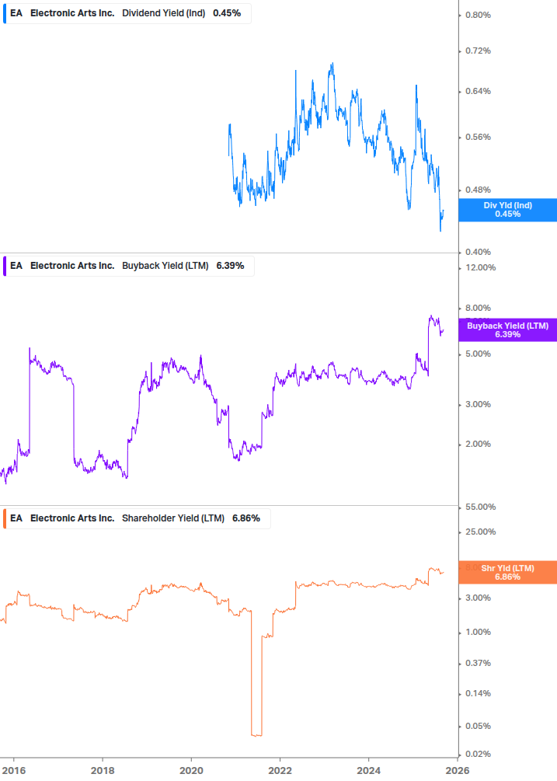Click the 2018 label on the time axis
Image resolution: width=557 pixels, height=781 pixels.
103,771
